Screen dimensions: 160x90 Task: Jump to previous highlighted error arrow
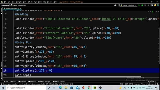[156, 12]
